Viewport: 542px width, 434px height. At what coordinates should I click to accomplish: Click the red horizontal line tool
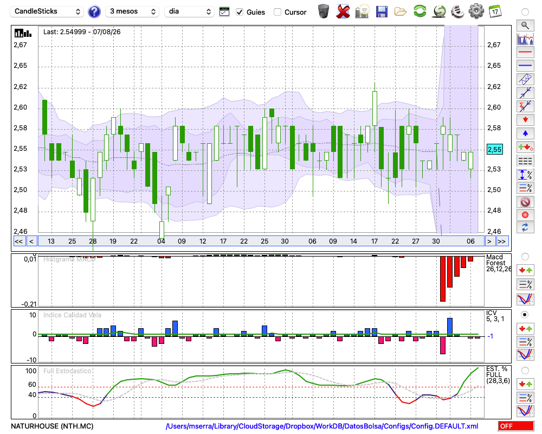525,52
